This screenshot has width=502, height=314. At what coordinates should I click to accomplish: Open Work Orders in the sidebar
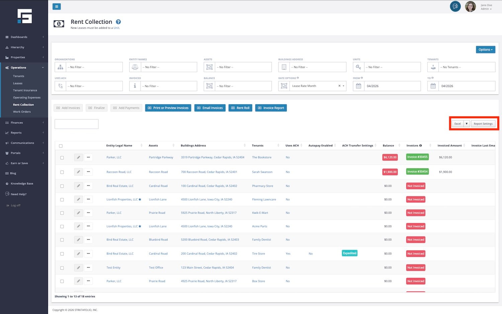tap(22, 112)
